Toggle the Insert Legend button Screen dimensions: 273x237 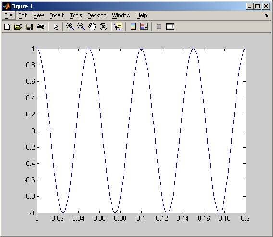click(x=144, y=26)
